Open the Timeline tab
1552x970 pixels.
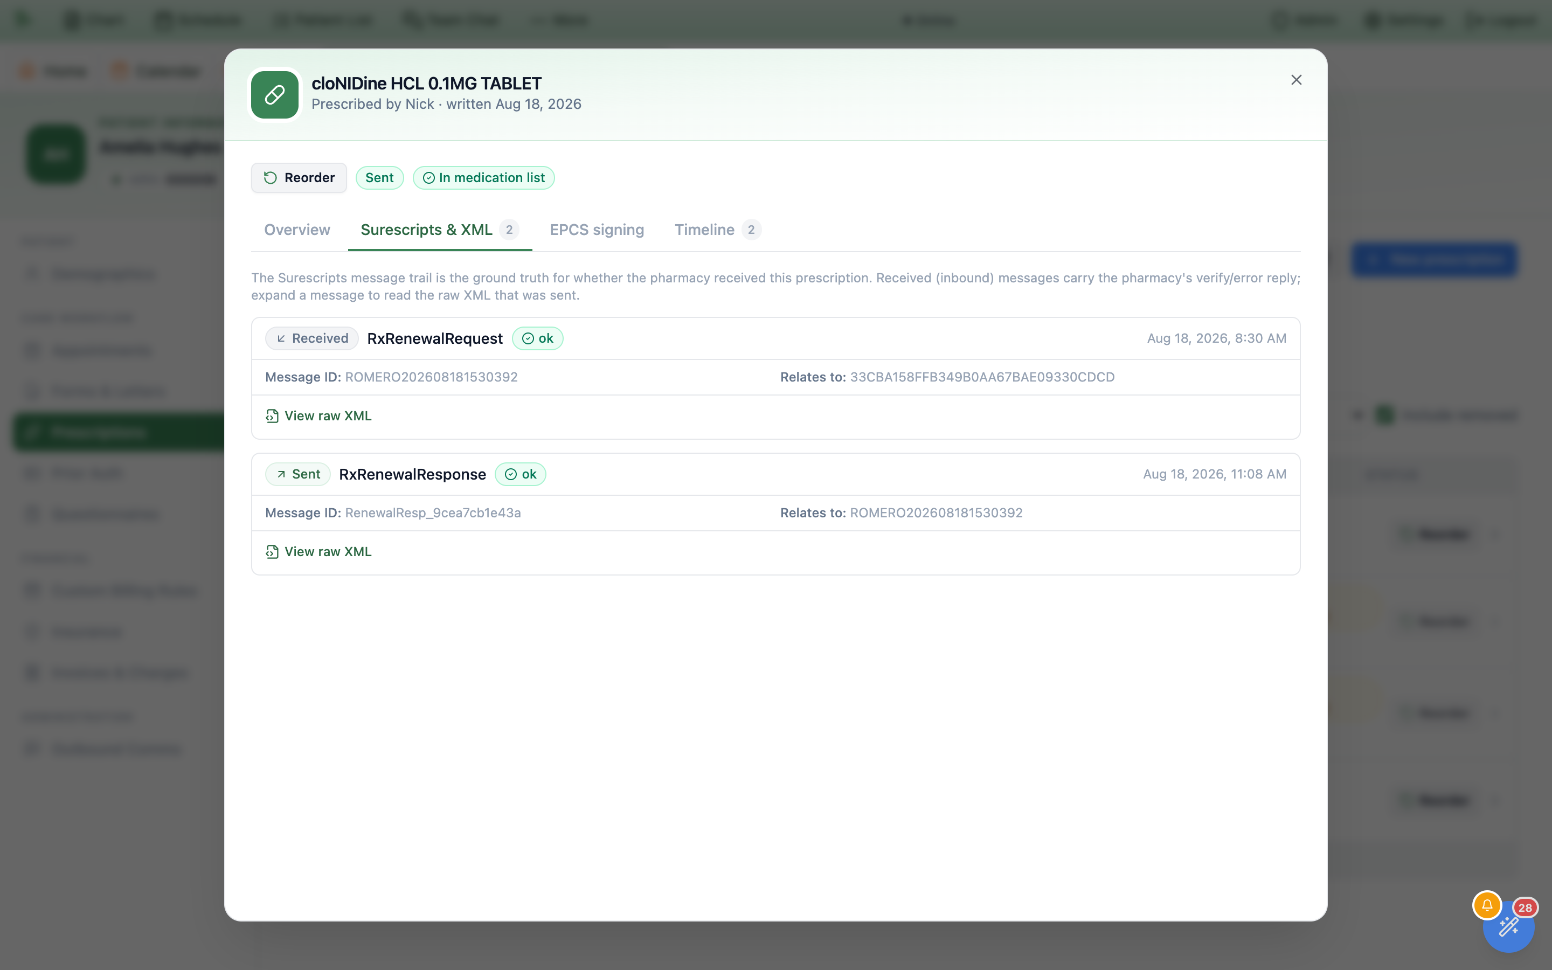tap(718, 230)
